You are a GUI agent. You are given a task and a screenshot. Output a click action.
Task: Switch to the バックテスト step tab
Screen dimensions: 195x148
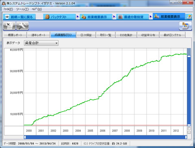59,17
